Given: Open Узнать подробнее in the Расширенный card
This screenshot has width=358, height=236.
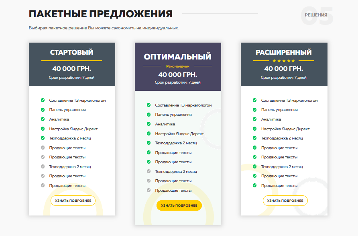Looking at the screenshot, I should (x=285, y=201).
